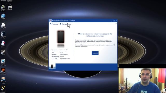The image size is (166, 93).
Task: Click the IMEI code value
Action: 64,54
